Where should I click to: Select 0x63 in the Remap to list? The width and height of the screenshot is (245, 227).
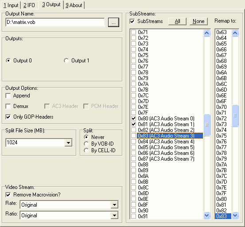223,32
